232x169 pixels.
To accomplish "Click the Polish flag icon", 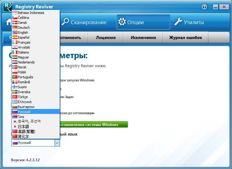I will (15, 72).
